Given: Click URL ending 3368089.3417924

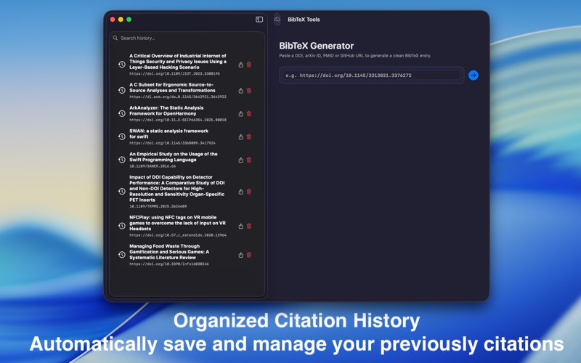Looking at the screenshot, I should click(172, 143).
